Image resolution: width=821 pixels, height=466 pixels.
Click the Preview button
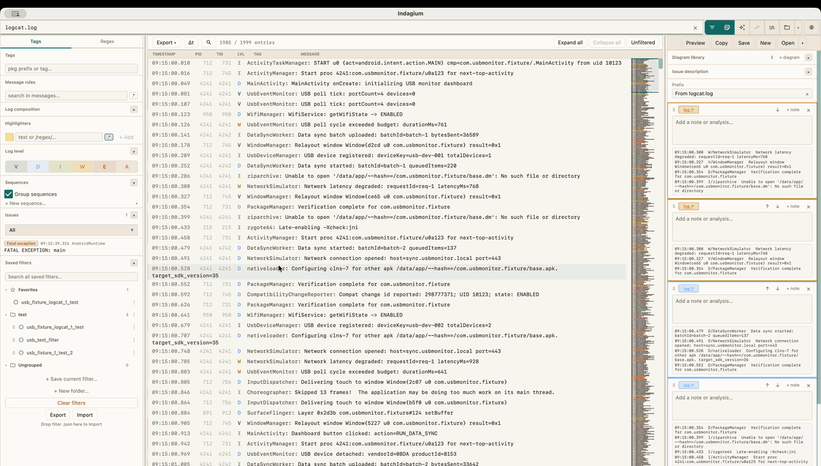click(x=695, y=43)
